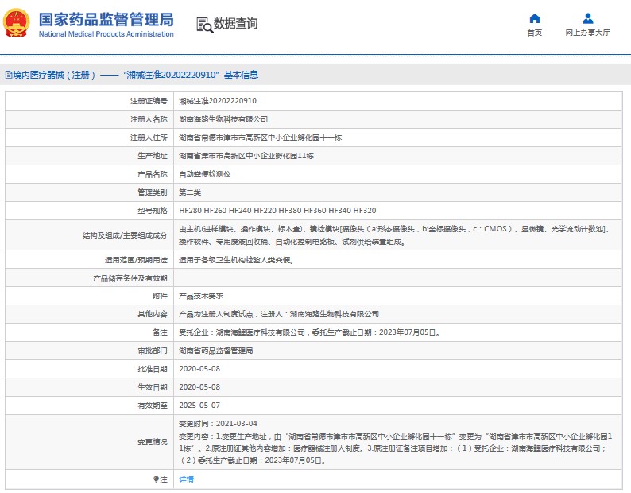This screenshot has height=493, width=631.
Task: Click the 变更情况 label
Action: tap(153, 442)
